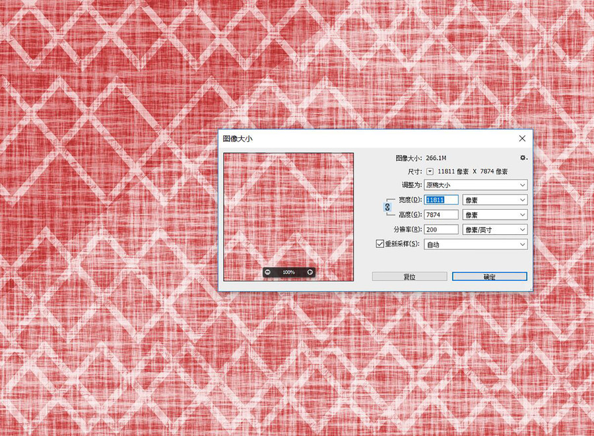Viewport: 594px width, 436px height.
Task: Open the 分辨率 像素/英寸 unit dropdown
Action: click(x=495, y=230)
